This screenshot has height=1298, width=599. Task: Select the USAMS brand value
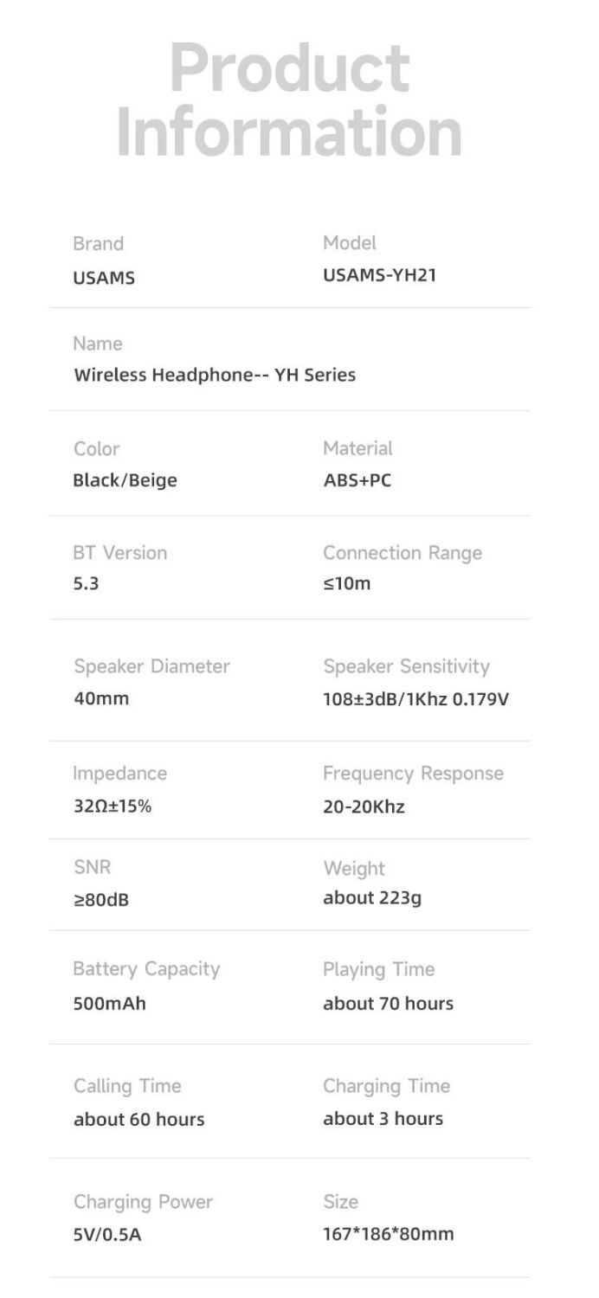104,279
